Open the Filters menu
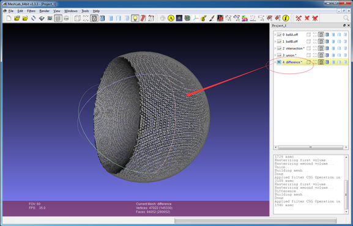The image size is (353, 226). [x=31, y=11]
